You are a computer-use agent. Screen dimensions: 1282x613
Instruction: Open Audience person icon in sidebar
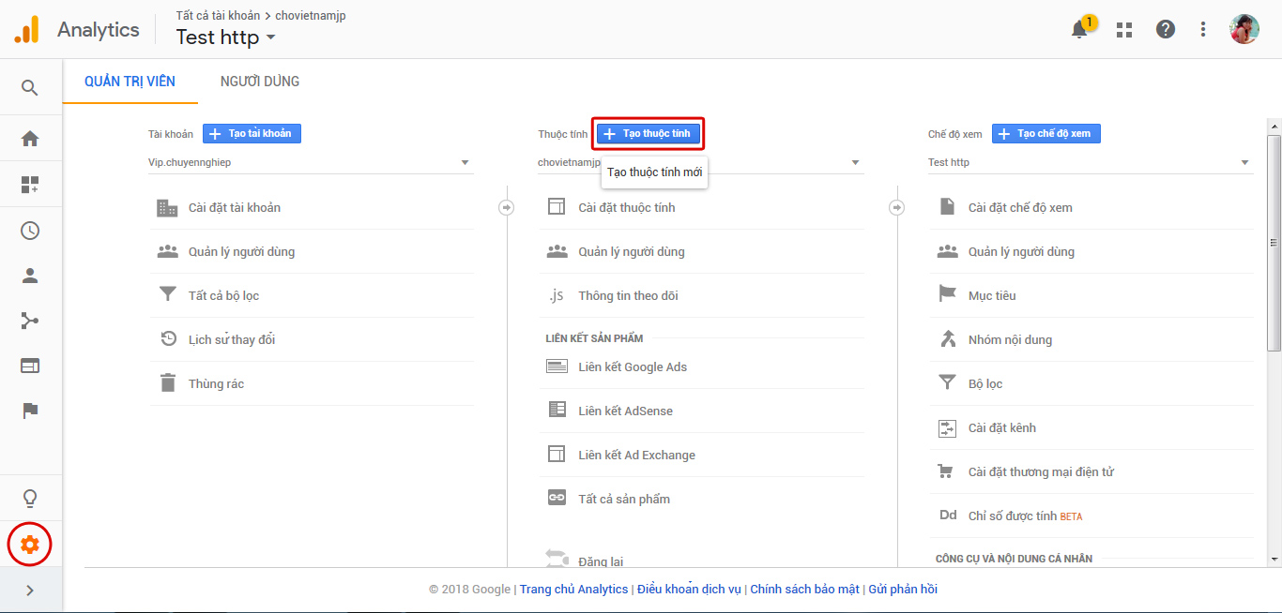pyautogui.click(x=30, y=276)
